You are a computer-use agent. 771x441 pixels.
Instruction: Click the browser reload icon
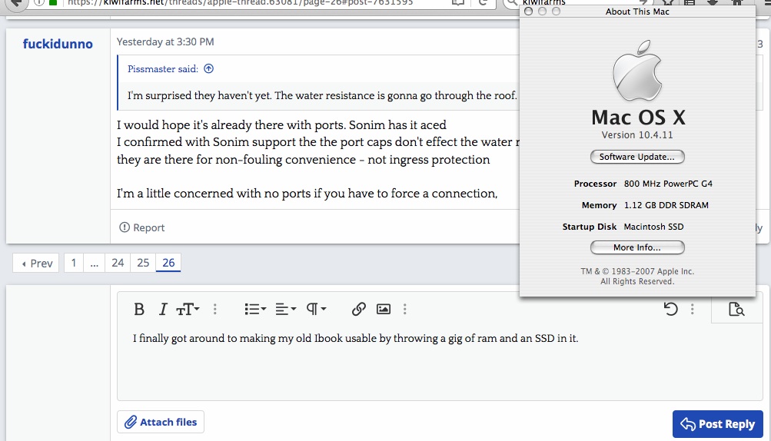click(x=483, y=2)
